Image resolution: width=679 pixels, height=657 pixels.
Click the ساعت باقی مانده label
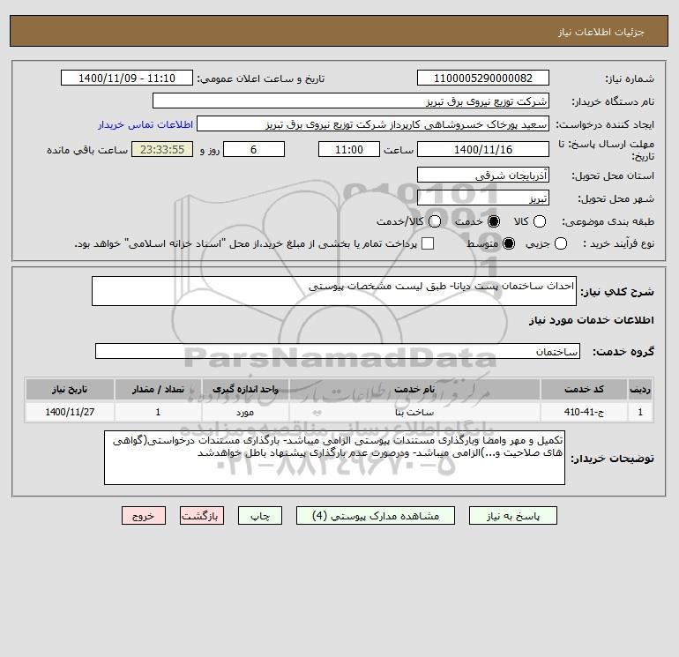pyautogui.click(x=87, y=150)
